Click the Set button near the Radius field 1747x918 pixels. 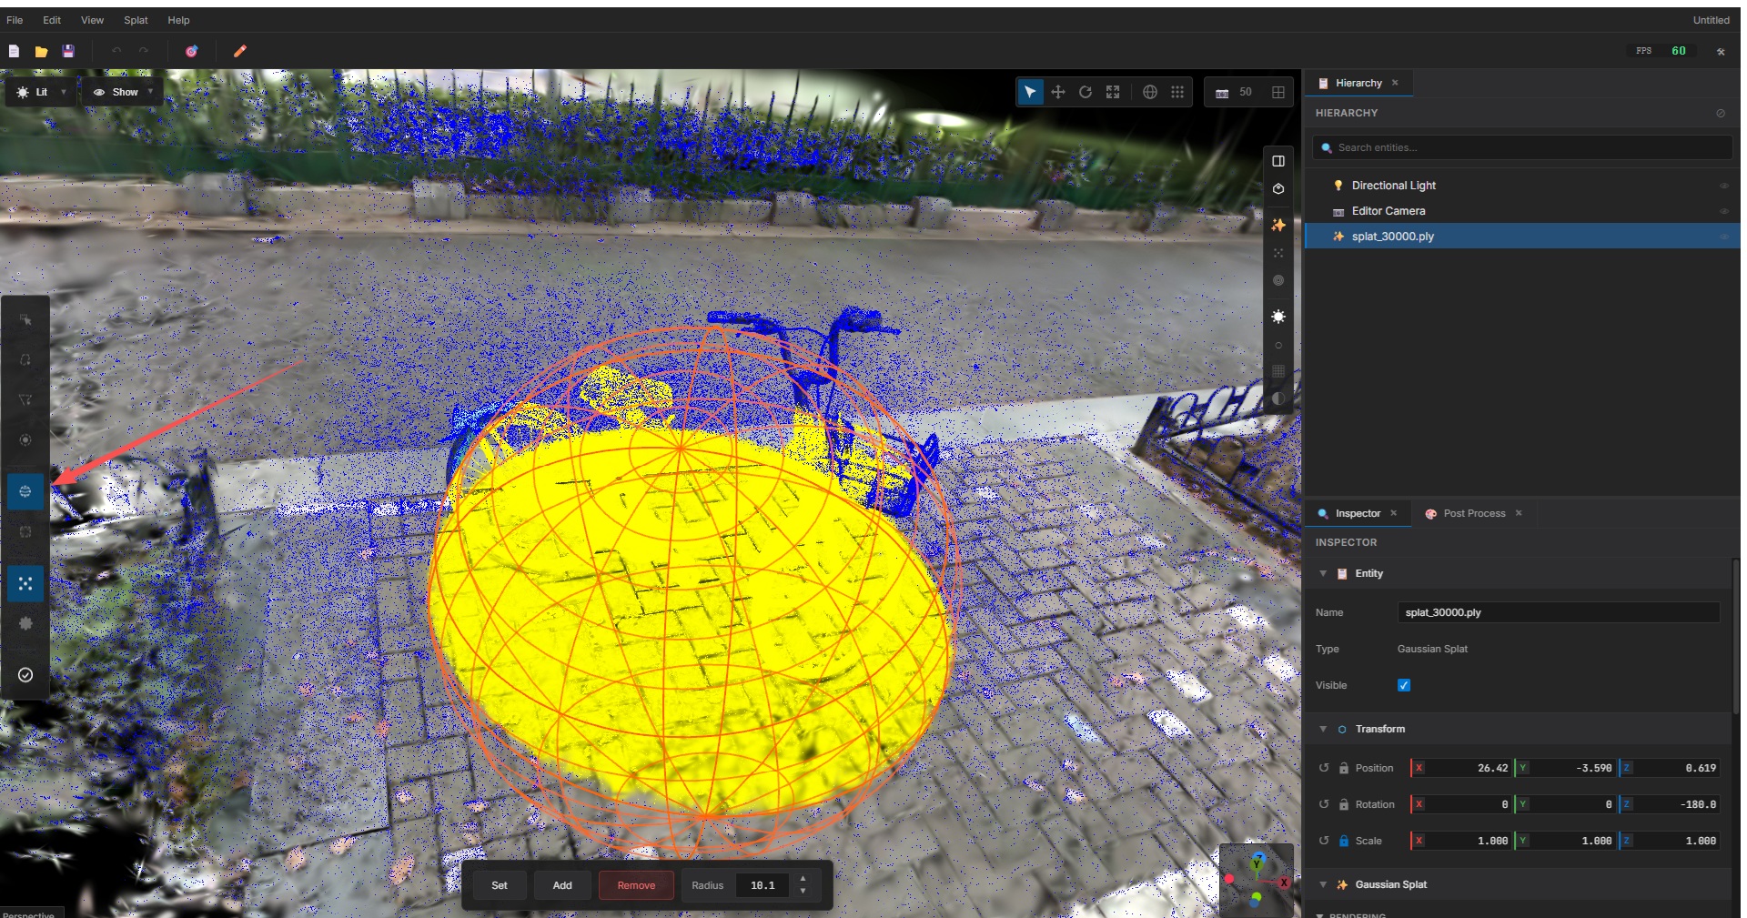(x=499, y=884)
